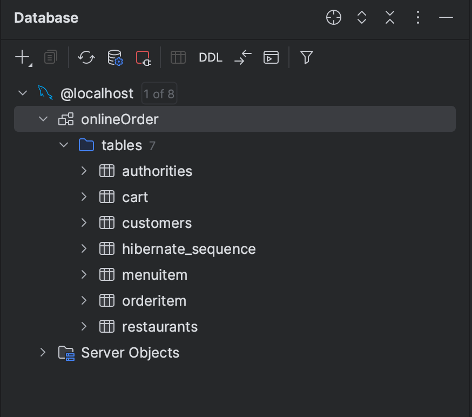Viewport: 472px width, 417px height.
Task: Click the DDL toolbar button
Action: click(x=211, y=57)
